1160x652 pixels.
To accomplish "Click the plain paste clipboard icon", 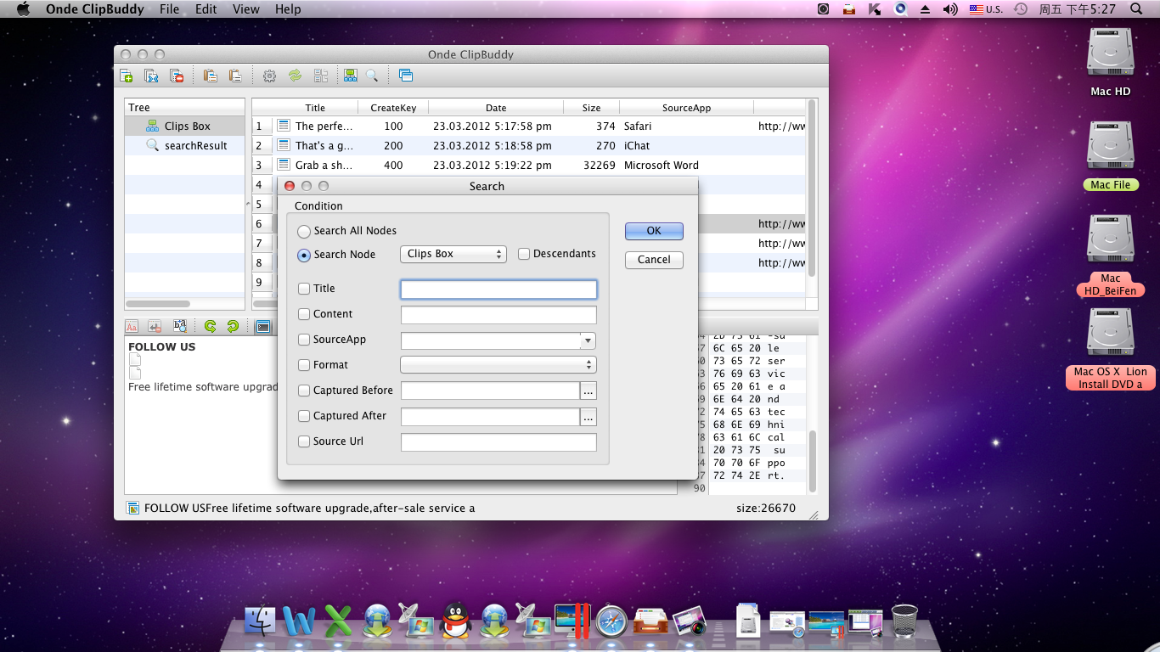I will [234, 76].
